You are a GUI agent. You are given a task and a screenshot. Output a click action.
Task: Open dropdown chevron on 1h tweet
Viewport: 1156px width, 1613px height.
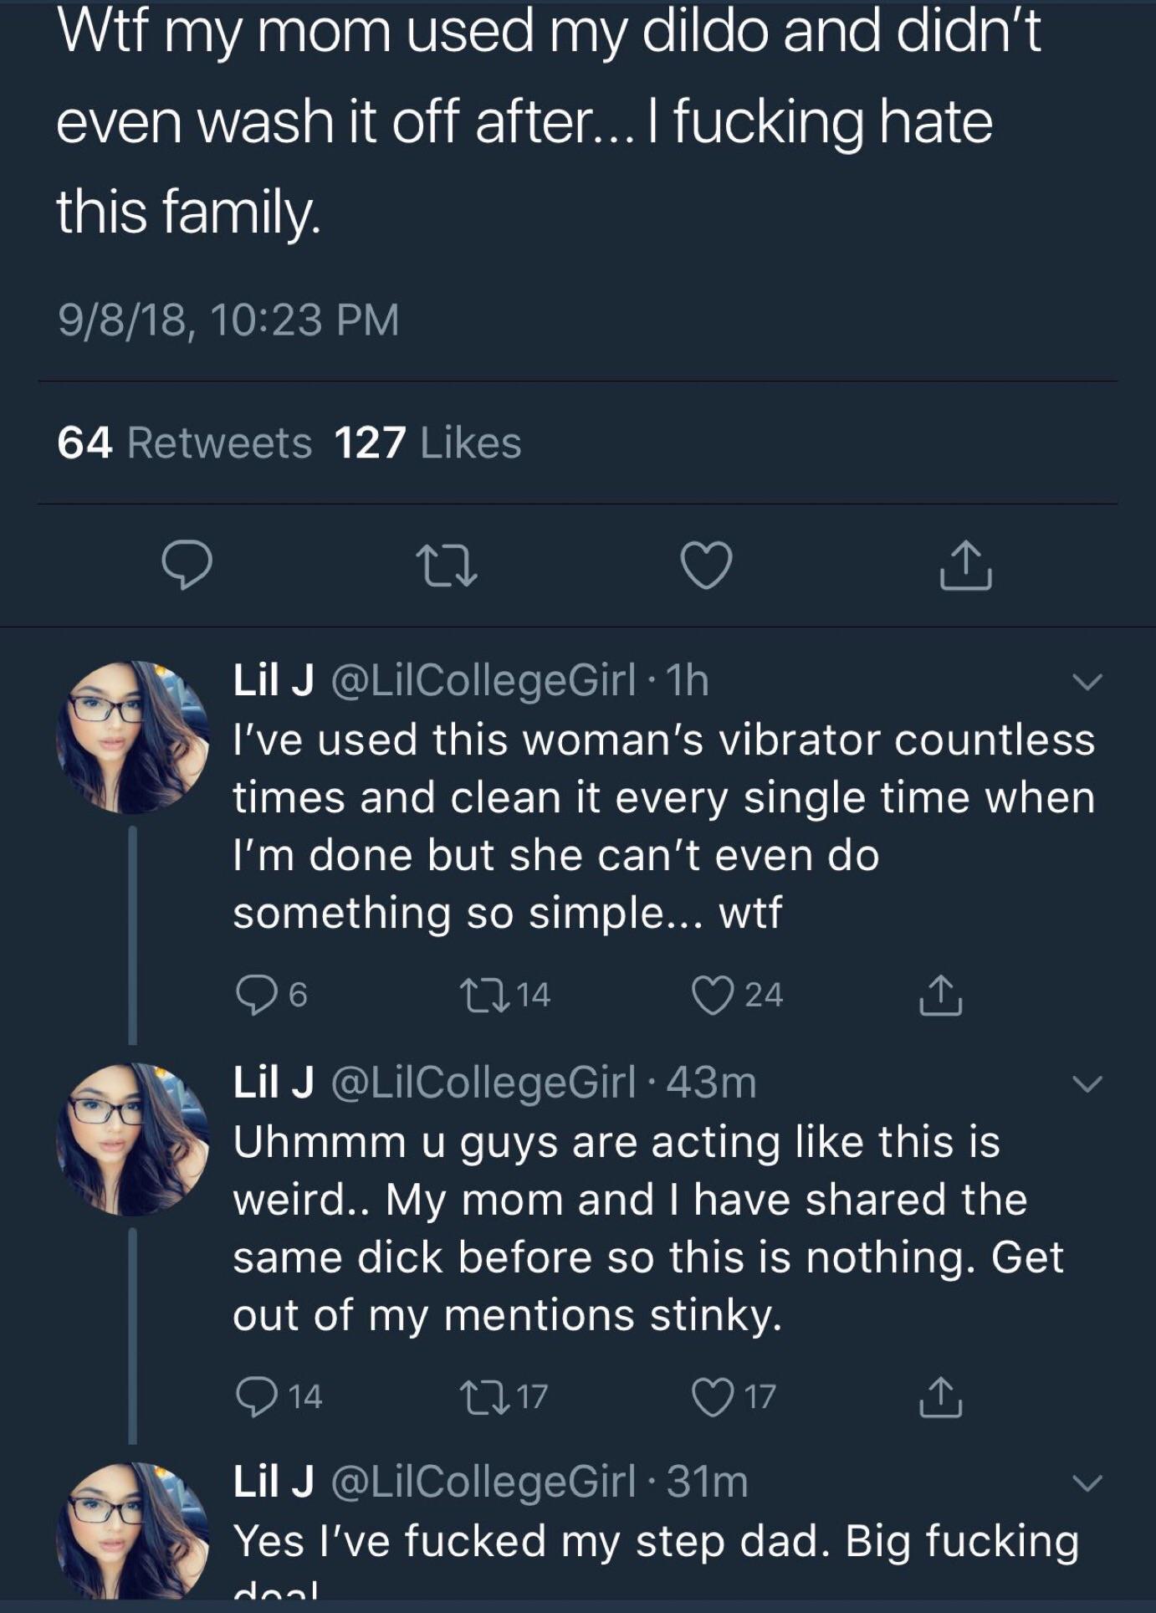coord(1087,682)
